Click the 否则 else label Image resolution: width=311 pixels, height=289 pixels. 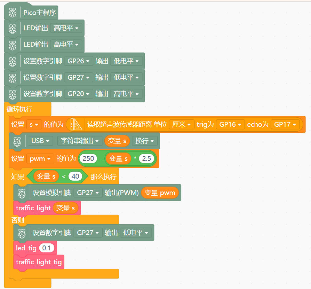coord(18,220)
